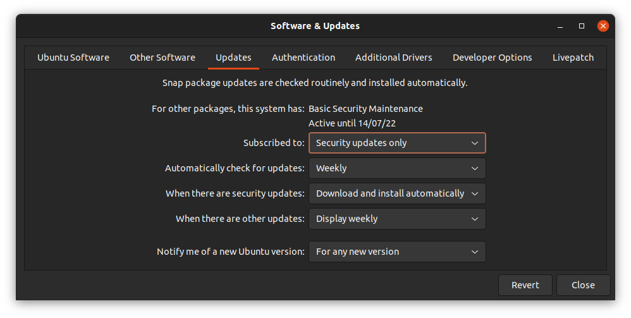Open 'When there are security updates' dropdown
Screen dimensions: 631x318
click(397, 193)
